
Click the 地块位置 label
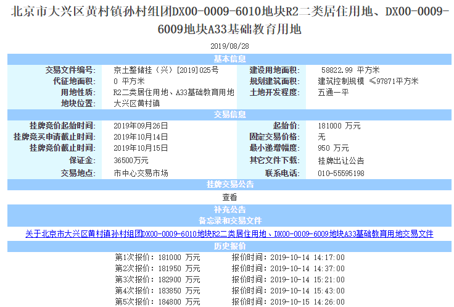(x=78, y=104)
